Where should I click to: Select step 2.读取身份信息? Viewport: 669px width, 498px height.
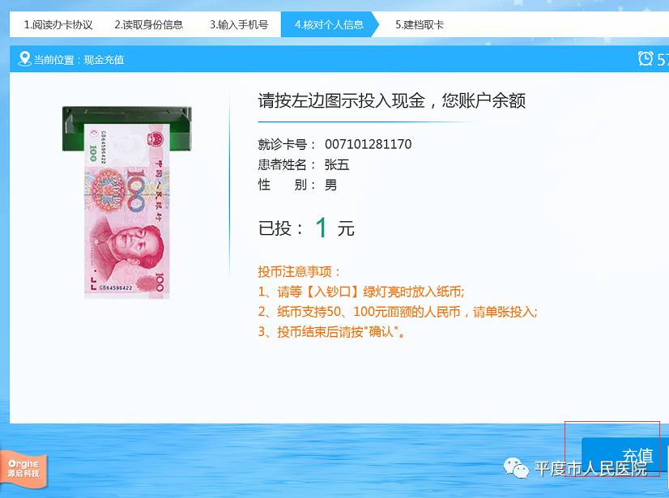point(148,25)
